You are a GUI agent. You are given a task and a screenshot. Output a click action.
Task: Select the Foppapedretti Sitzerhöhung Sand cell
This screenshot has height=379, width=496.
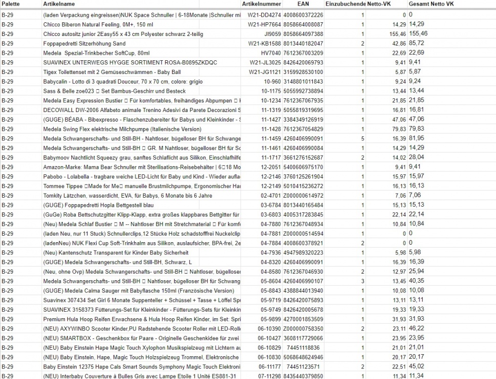point(85,44)
